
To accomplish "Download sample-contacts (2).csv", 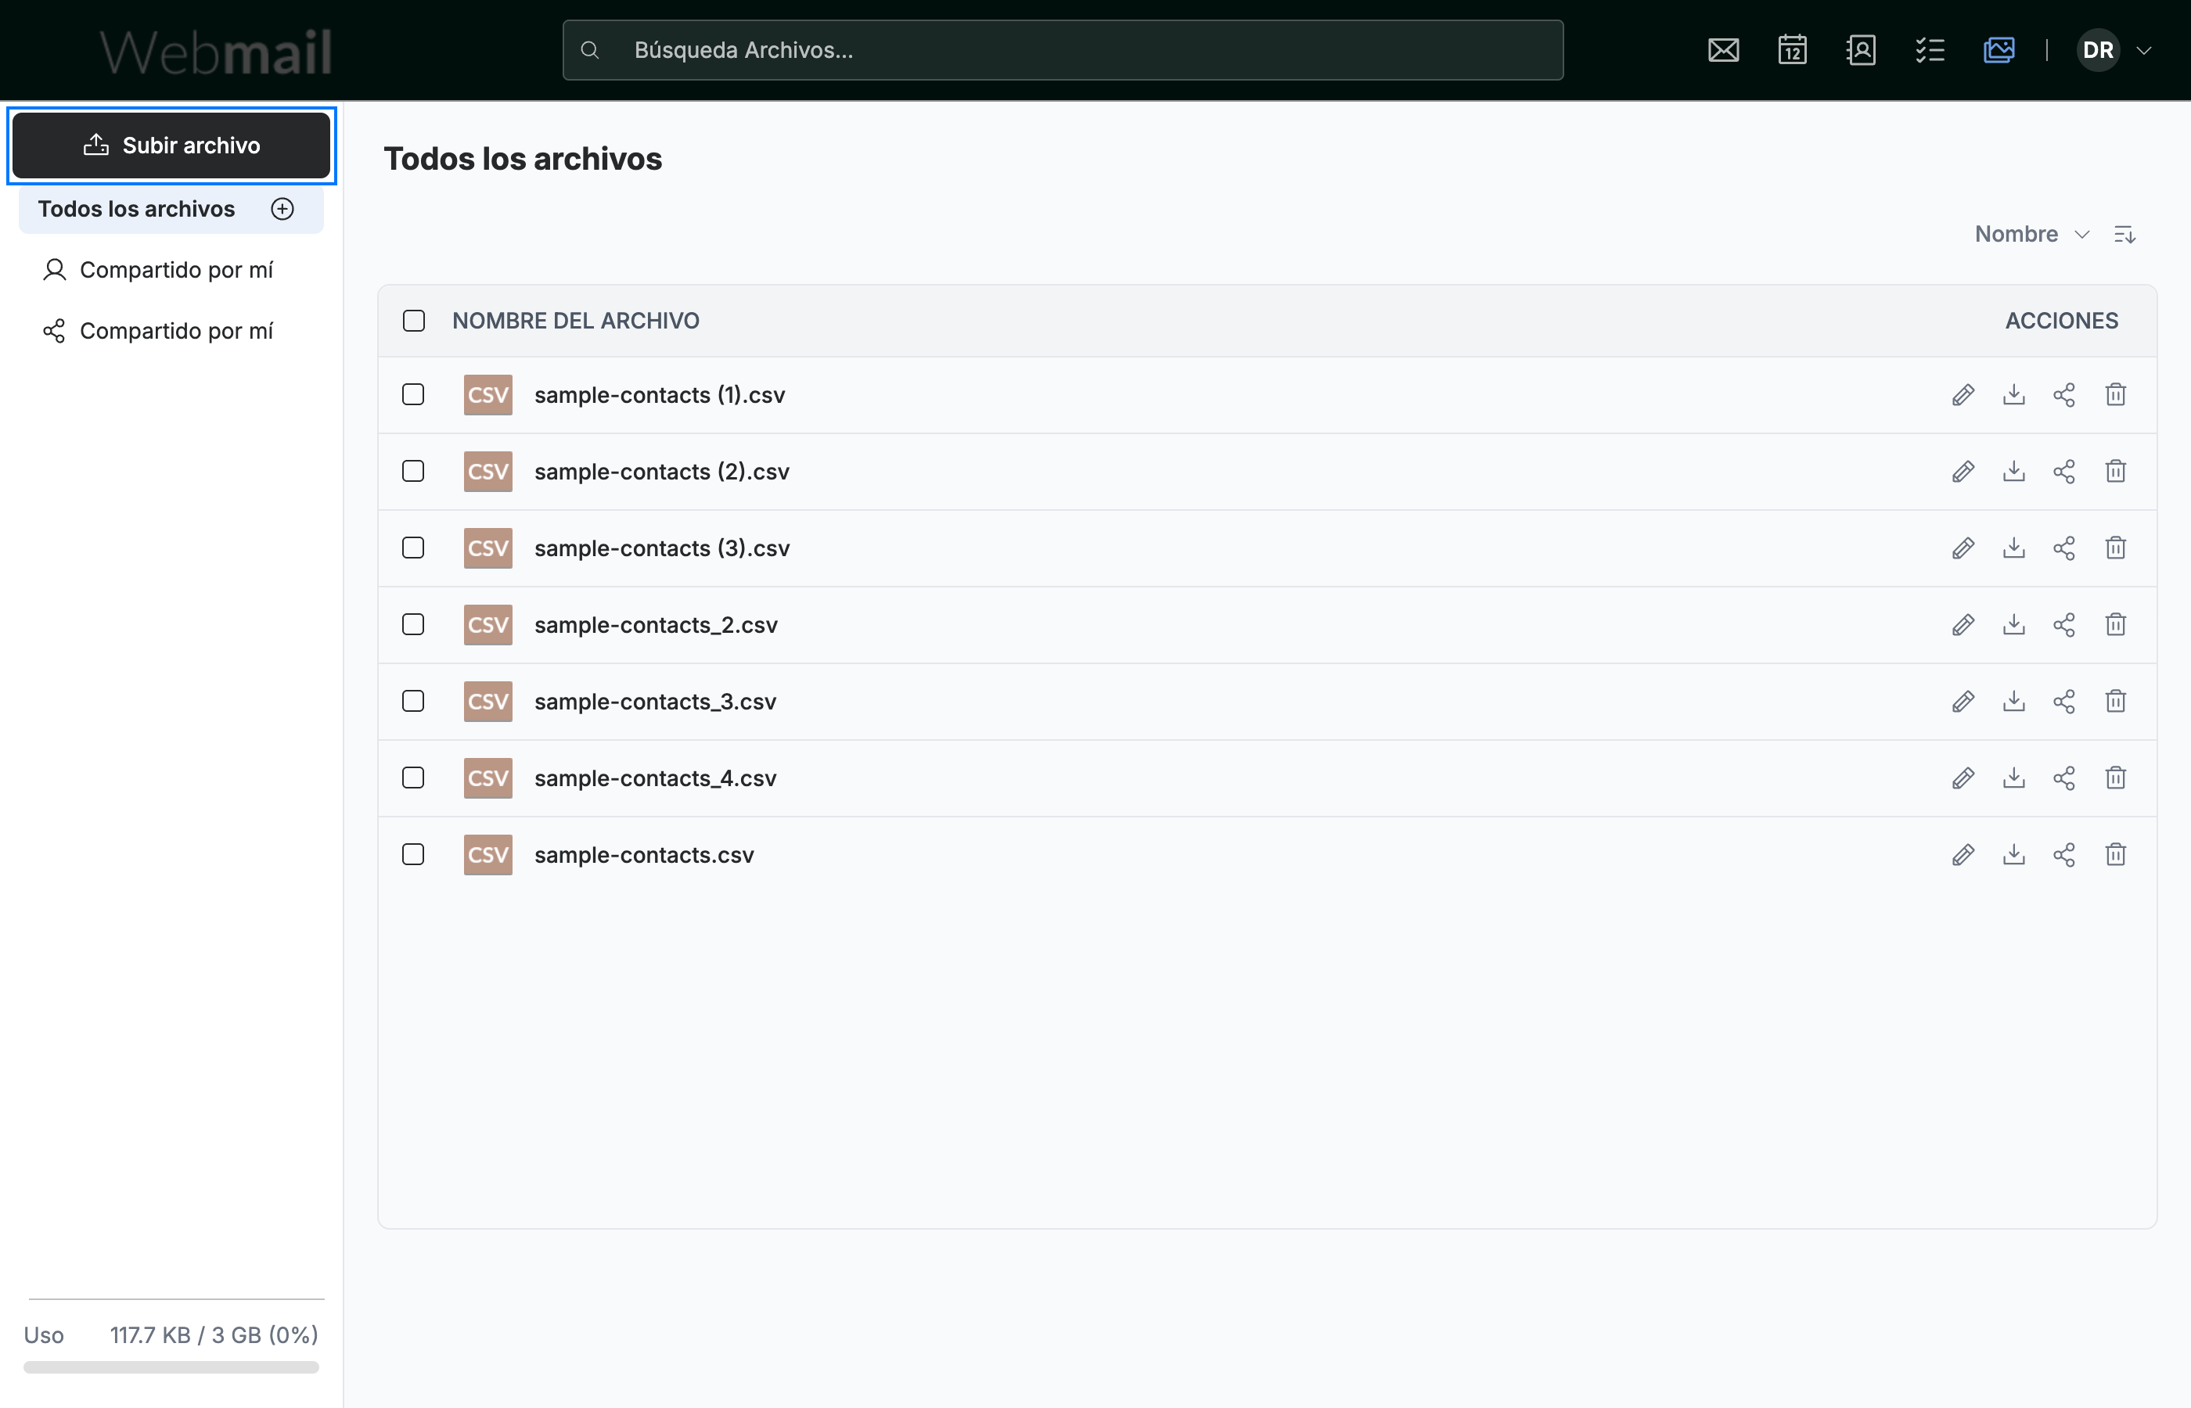I will click(2013, 472).
